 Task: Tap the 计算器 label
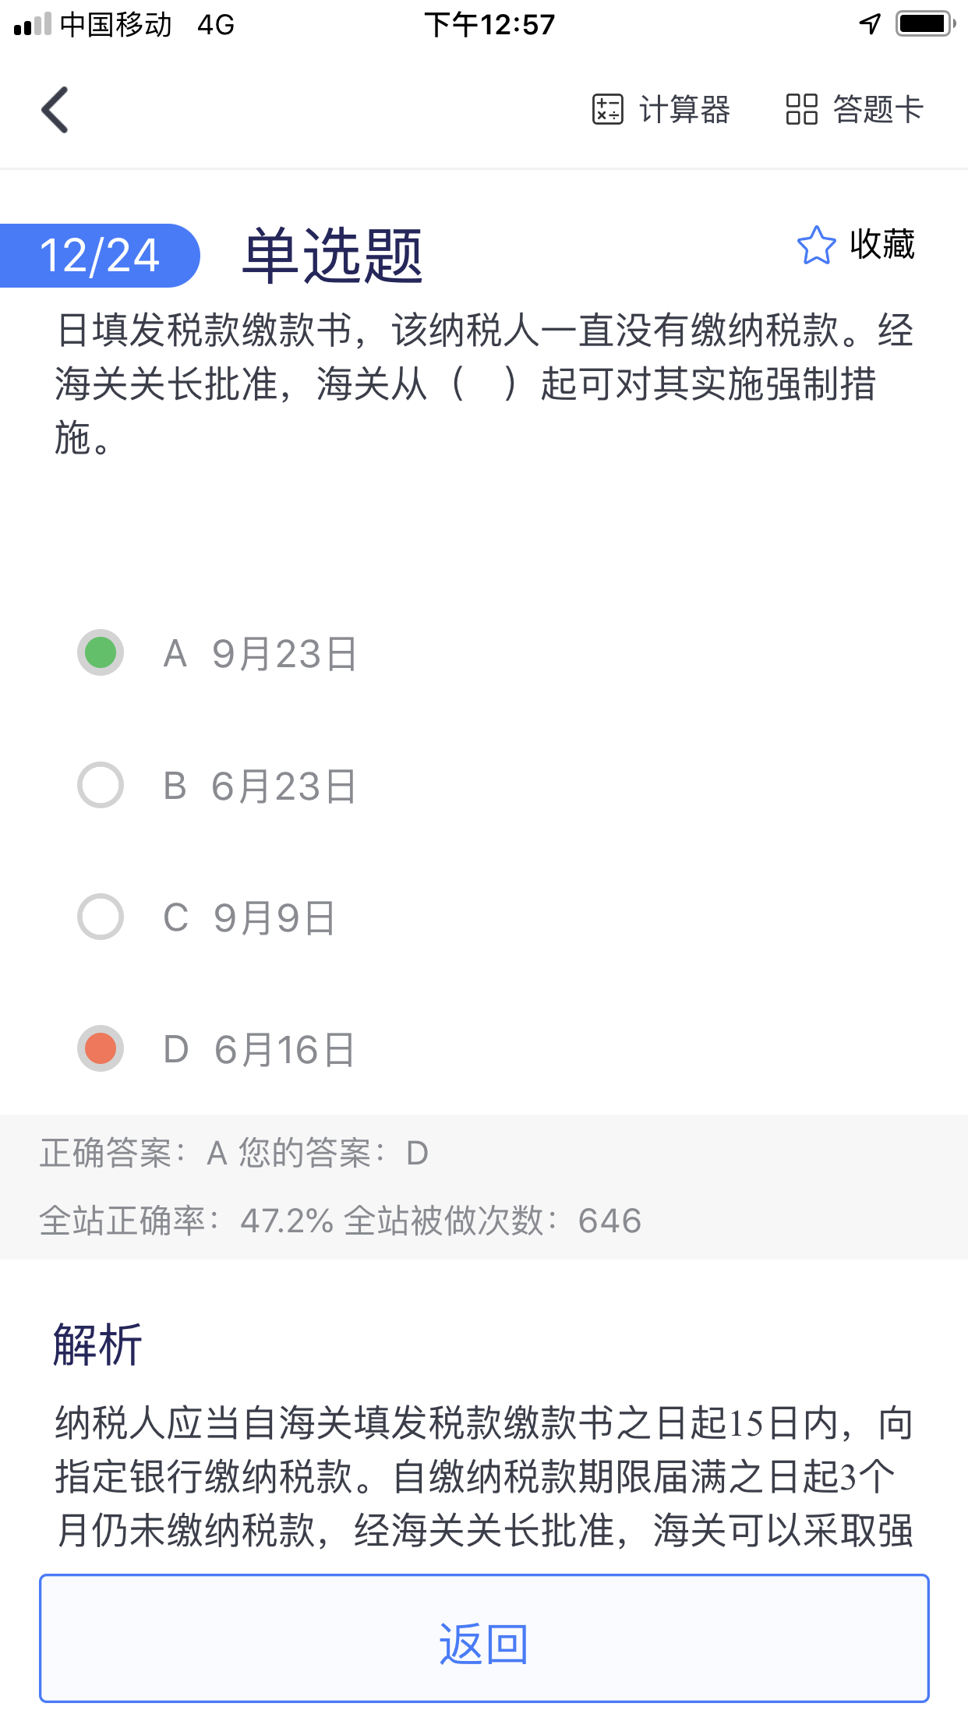[x=684, y=109]
